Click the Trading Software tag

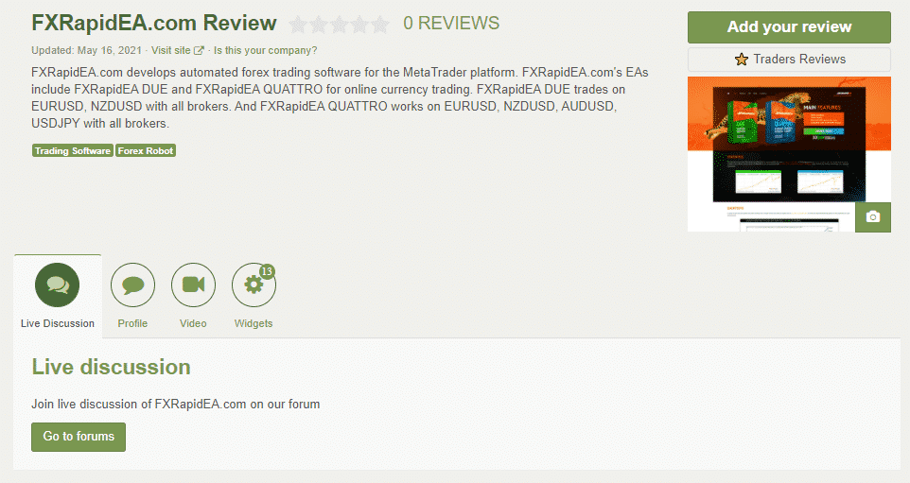73,150
